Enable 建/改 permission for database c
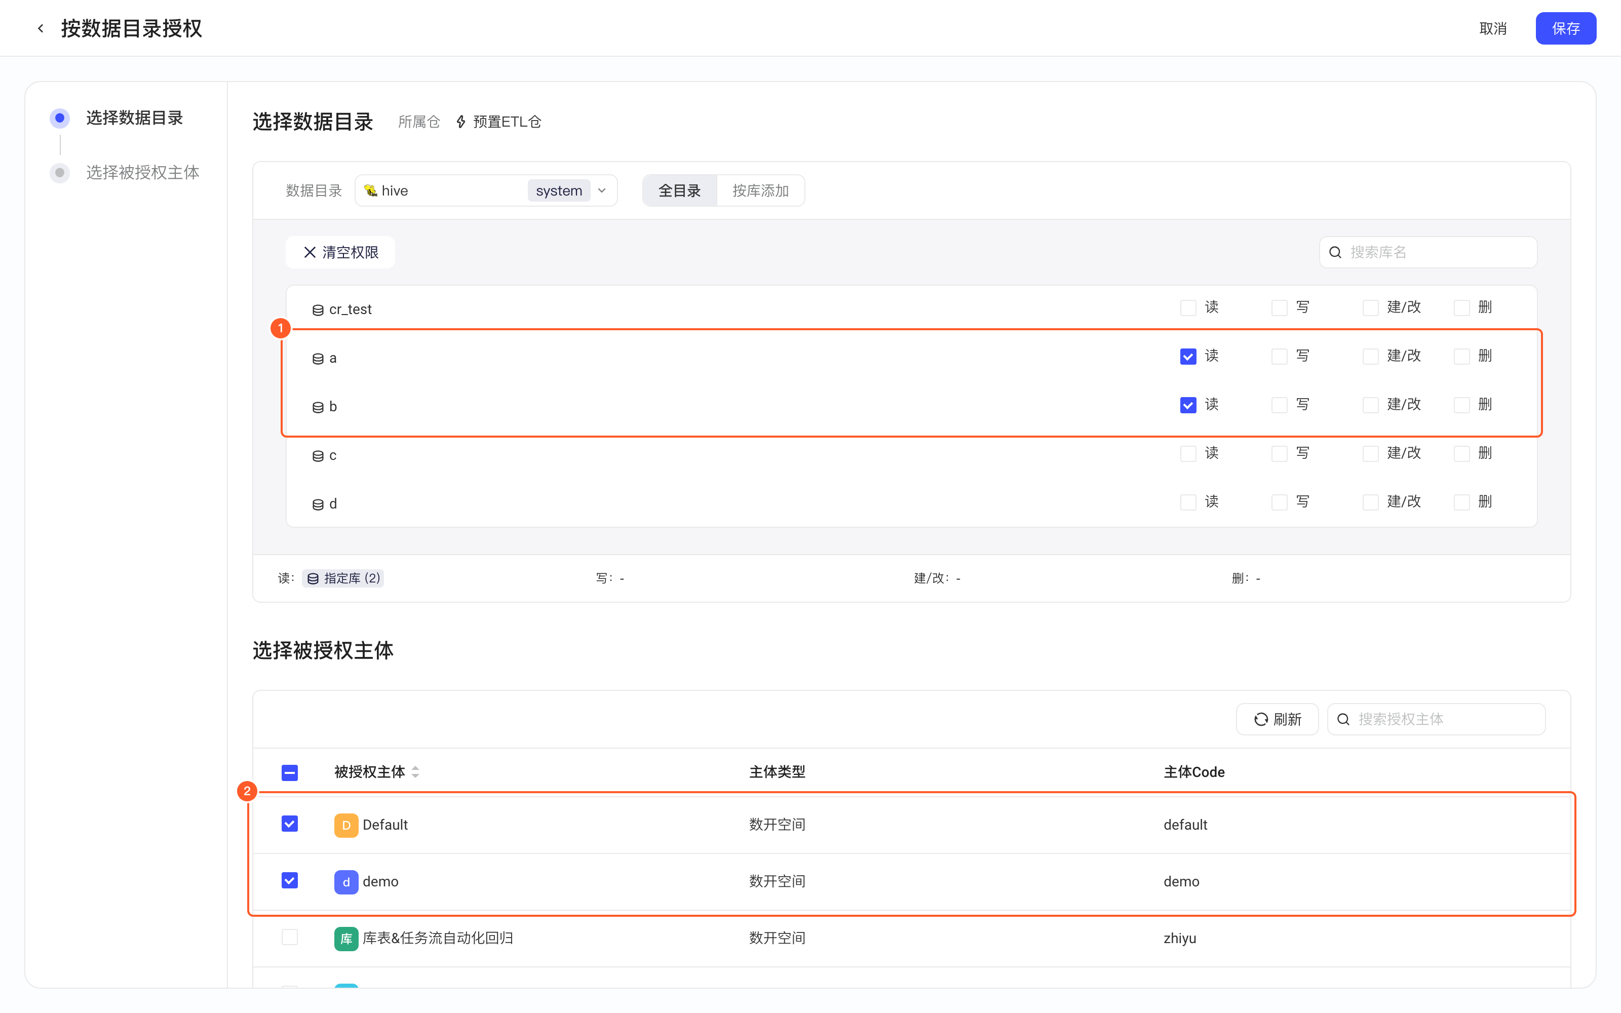Screen dimensions: 1621x1013 (x=1370, y=454)
